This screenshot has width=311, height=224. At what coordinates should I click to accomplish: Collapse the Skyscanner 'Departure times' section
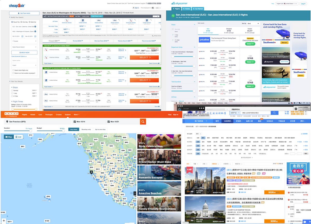point(195,47)
